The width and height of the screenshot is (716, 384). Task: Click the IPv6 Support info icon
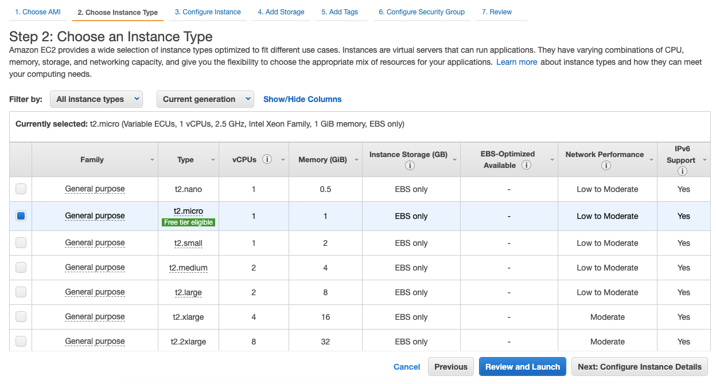[x=683, y=170]
